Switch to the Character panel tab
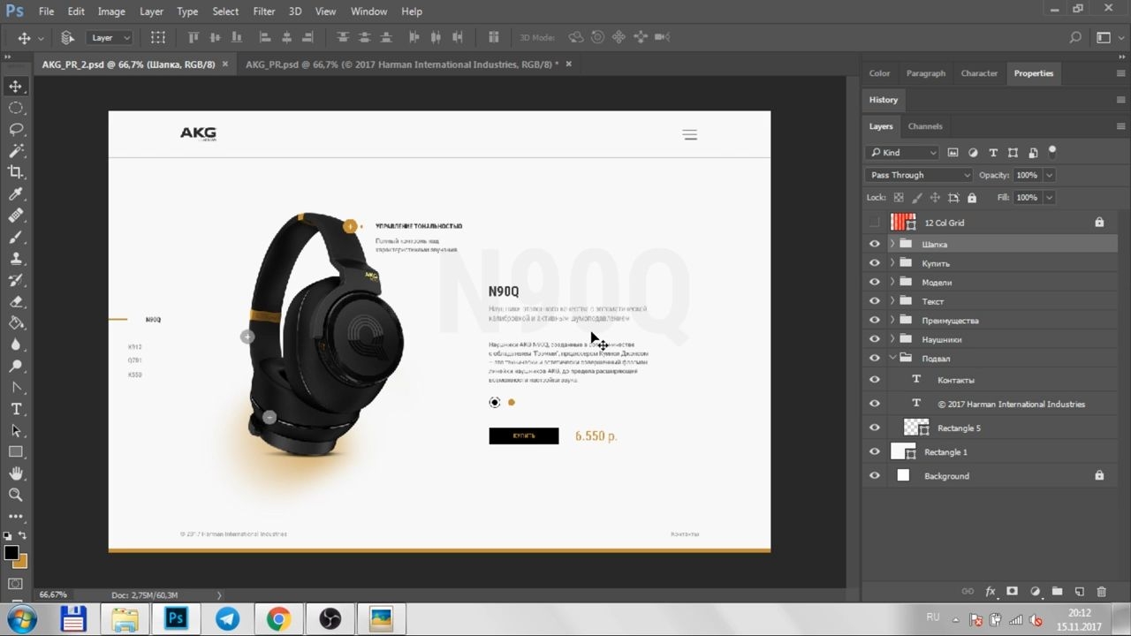 pyautogui.click(x=979, y=73)
